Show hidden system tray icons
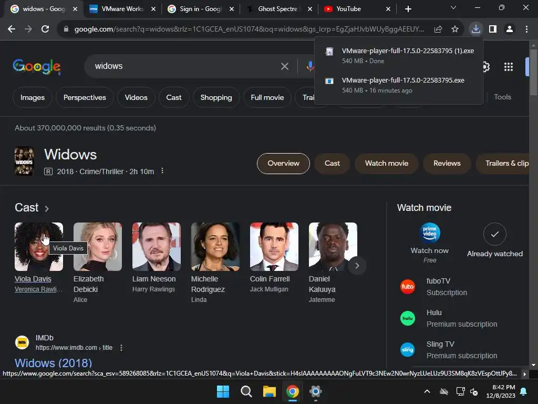 (427, 391)
